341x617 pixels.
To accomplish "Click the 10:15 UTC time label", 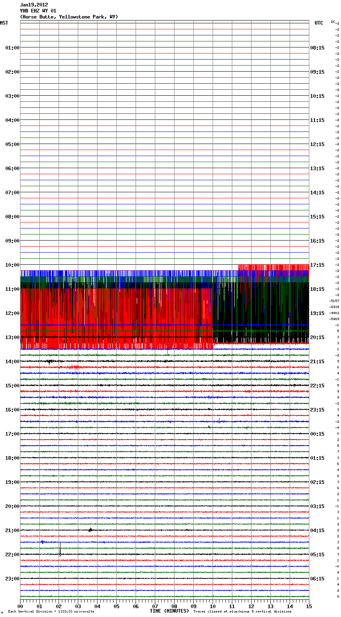I will (x=317, y=96).
